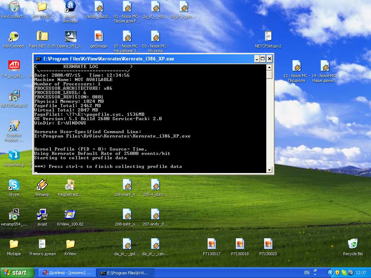Expand hidden system tray icons
Image resolution: width=371 pixels, height=278 pixels.
[330, 273]
